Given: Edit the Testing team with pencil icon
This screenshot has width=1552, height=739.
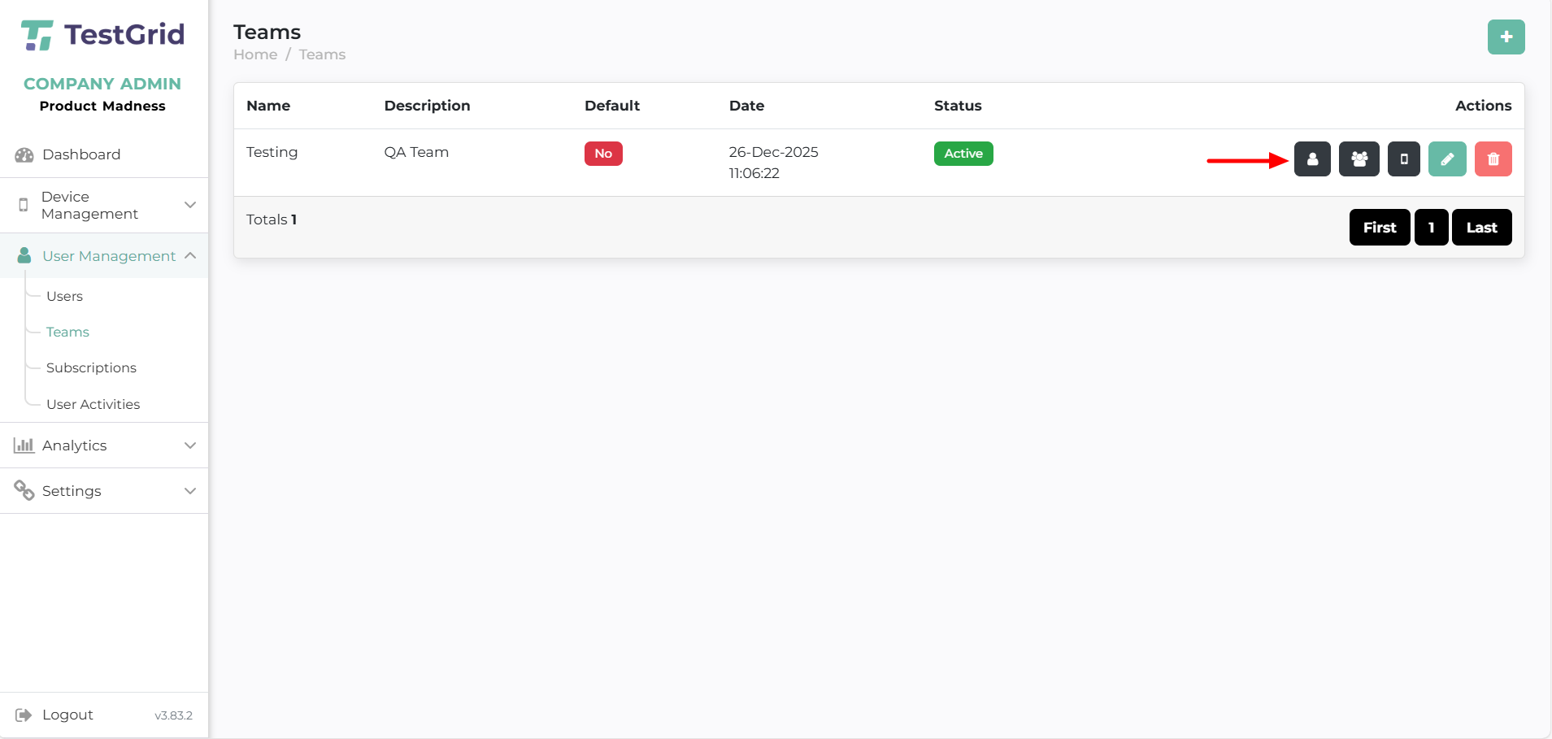Looking at the screenshot, I should (1447, 159).
